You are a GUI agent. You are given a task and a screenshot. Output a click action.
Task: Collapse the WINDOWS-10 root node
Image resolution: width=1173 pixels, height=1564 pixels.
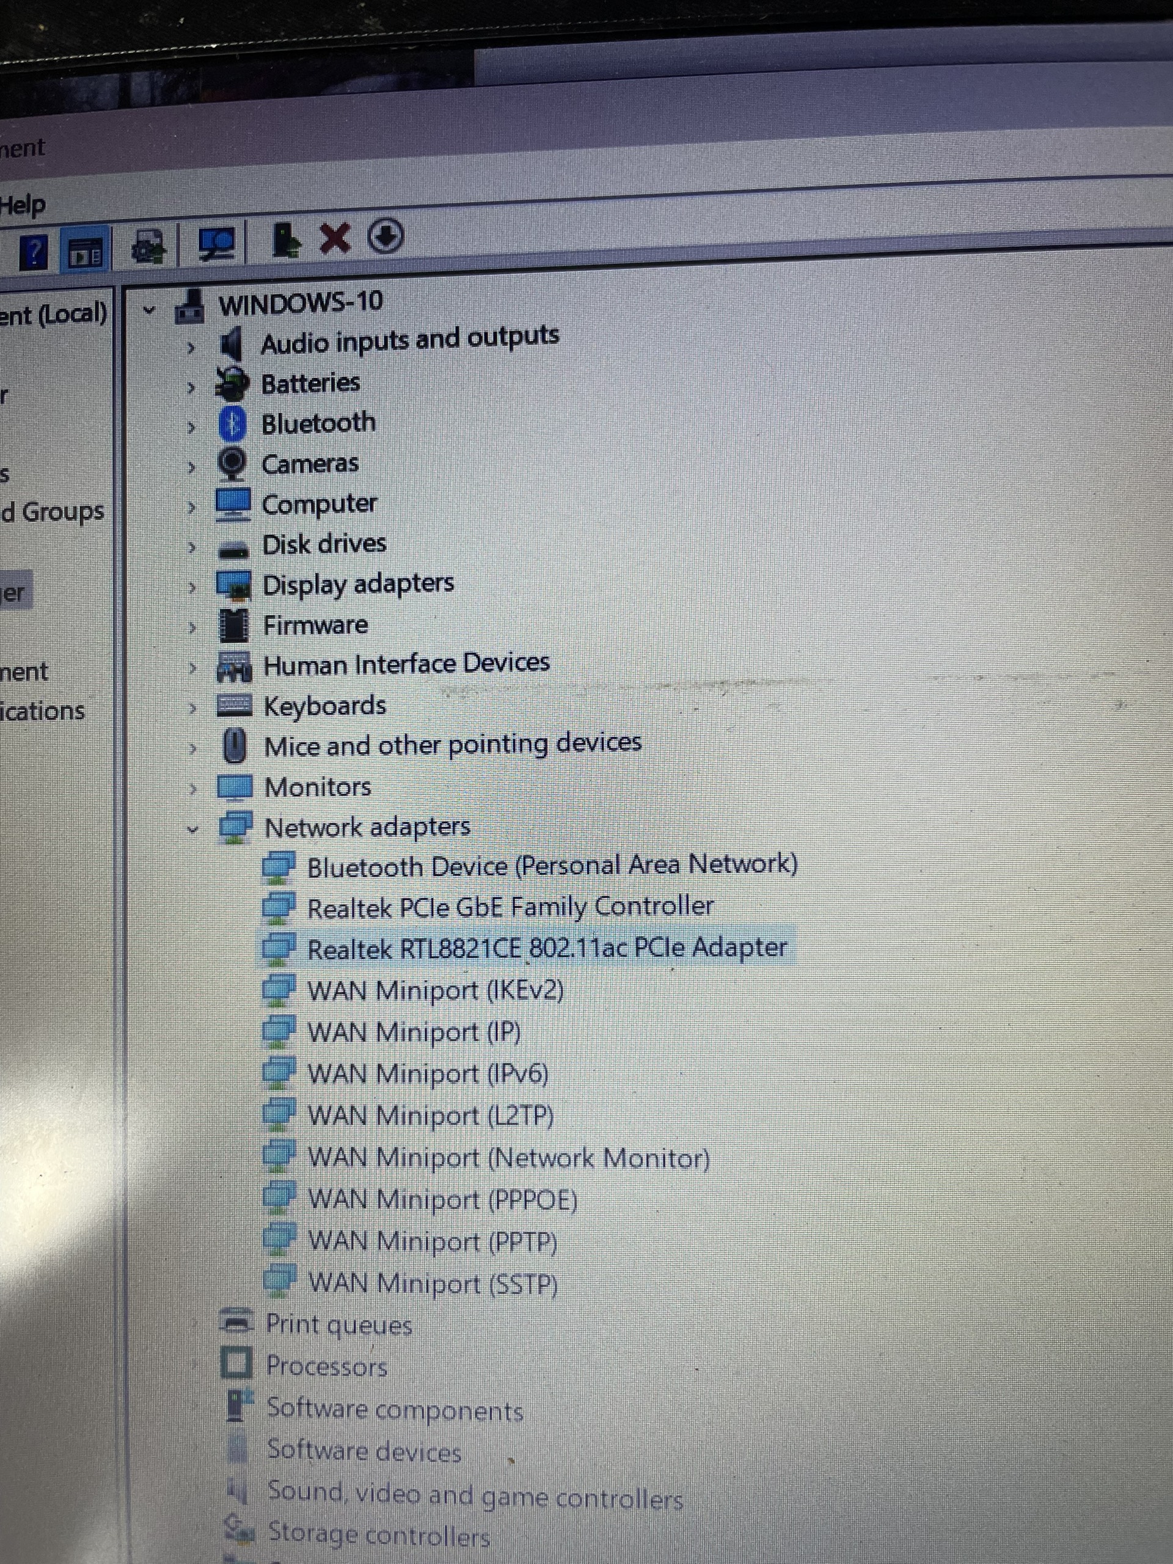click(148, 310)
